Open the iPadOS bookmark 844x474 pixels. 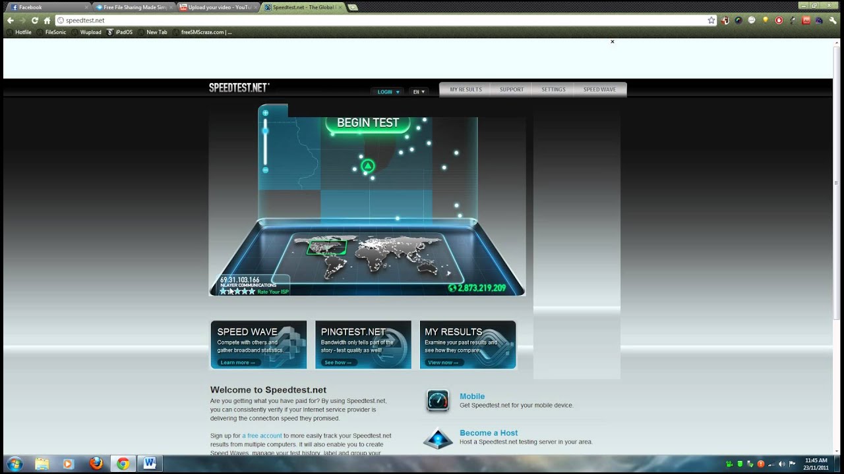point(120,32)
